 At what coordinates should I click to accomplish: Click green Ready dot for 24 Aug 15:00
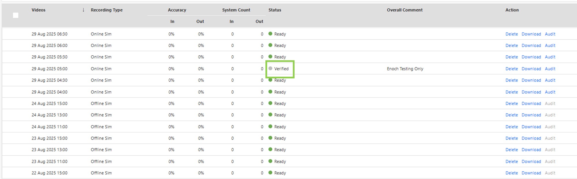point(270,103)
